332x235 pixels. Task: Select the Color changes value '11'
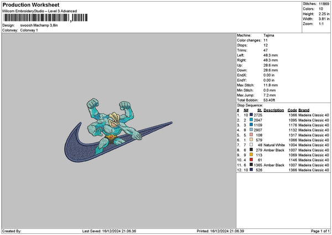click(266, 40)
